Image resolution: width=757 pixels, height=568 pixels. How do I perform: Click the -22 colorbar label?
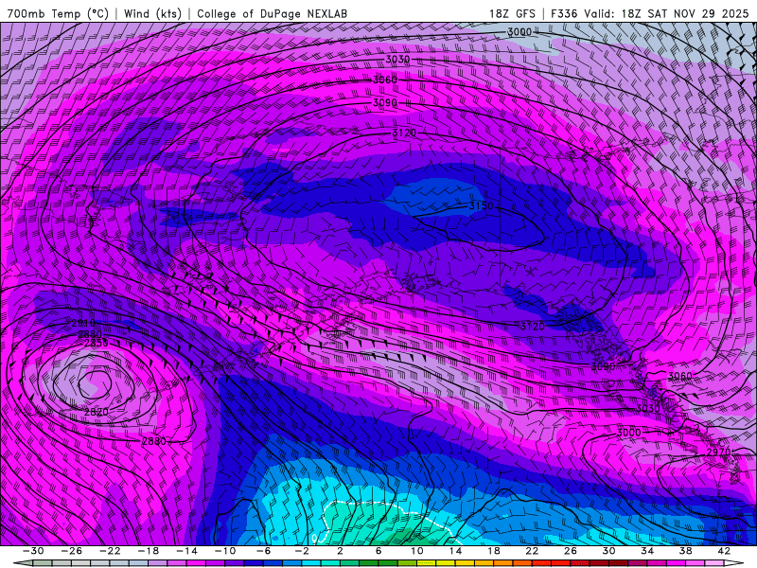point(110,551)
